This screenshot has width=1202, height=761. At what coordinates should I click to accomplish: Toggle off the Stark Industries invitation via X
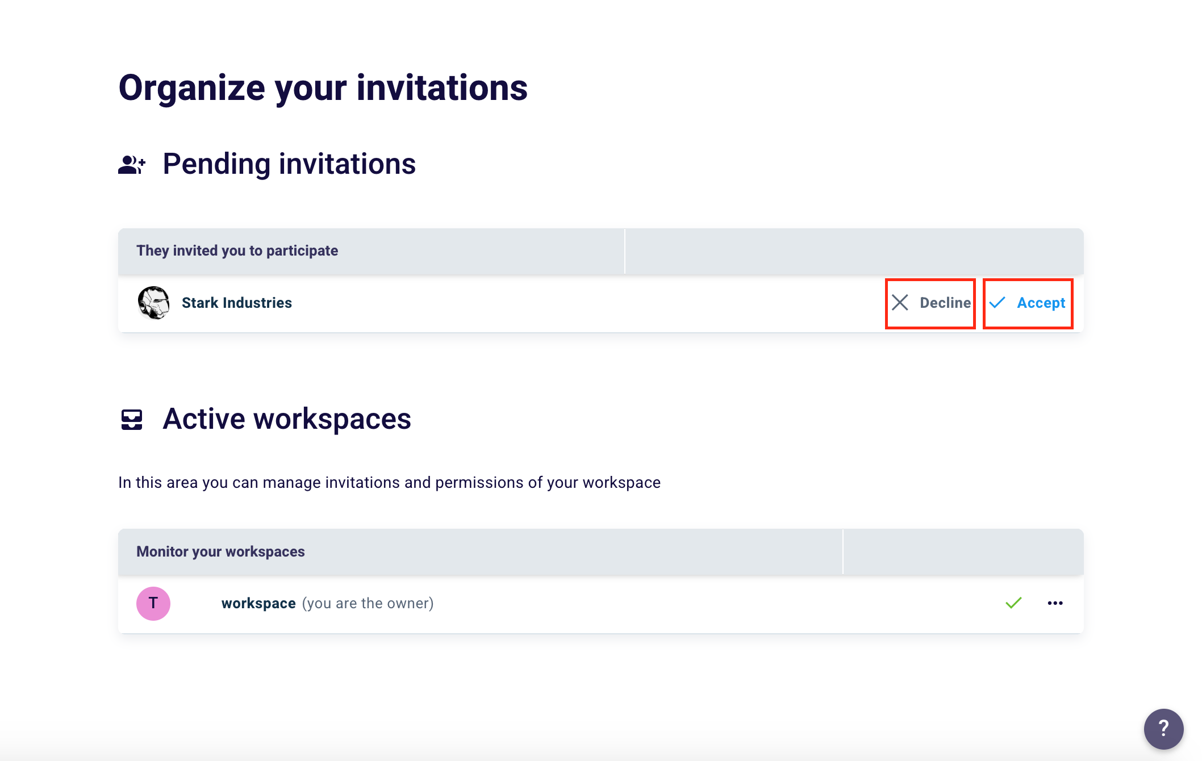click(x=901, y=303)
